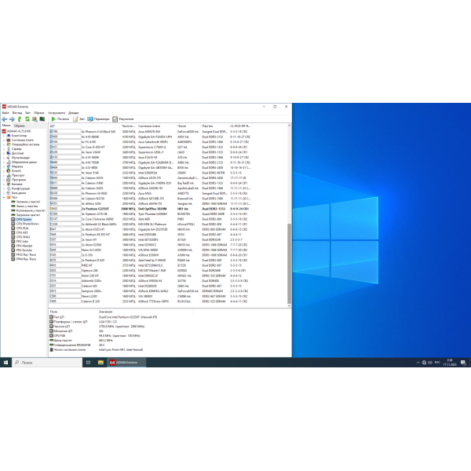The width and height of the screenshot is (471, 471).
Task: Select the CPU Queen benchmark
Action: [21, 219]
